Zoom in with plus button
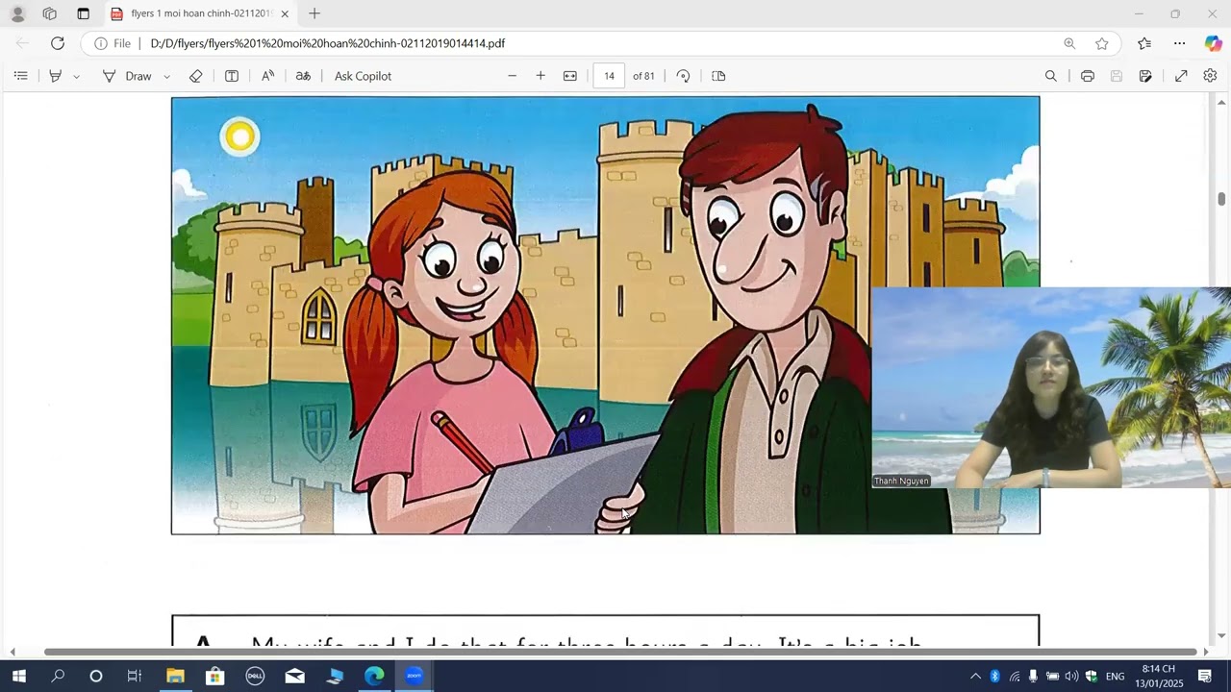The image size is (1231, 692). click(x=540, y=76)
